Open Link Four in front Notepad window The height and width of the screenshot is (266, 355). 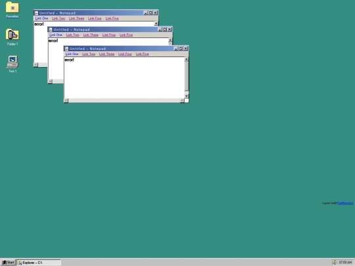tap(125, 54)
